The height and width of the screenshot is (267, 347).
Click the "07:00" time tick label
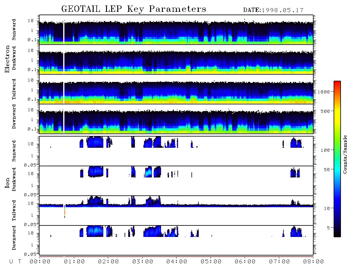pos(279,262)
